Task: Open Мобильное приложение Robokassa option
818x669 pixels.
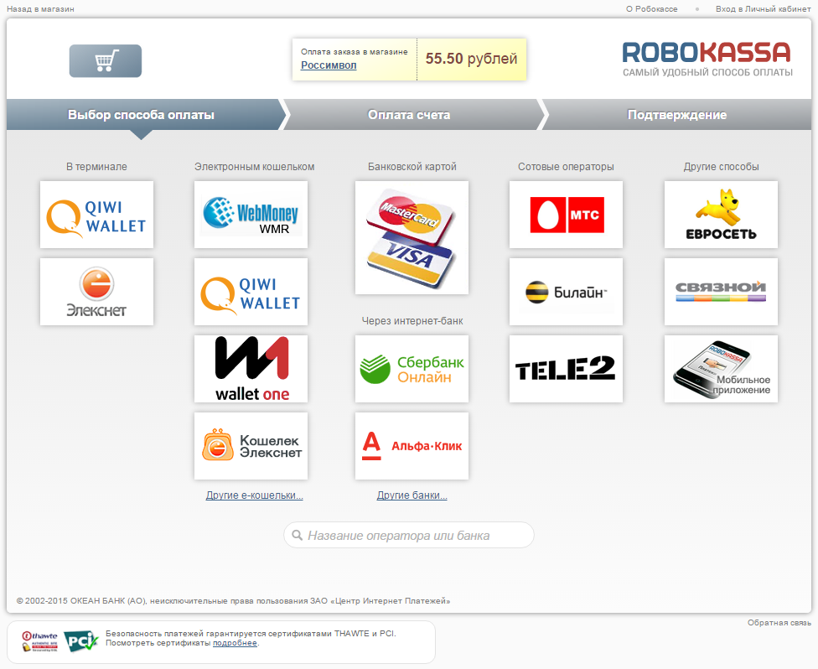Action: pos(721,369)
